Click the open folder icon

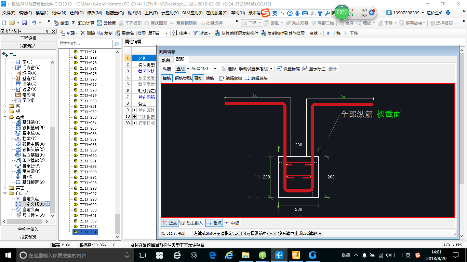coord(12,23)
